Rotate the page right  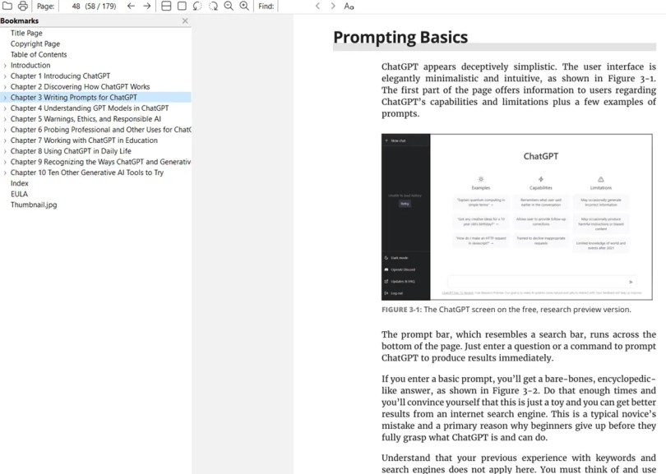click(213, 6)
